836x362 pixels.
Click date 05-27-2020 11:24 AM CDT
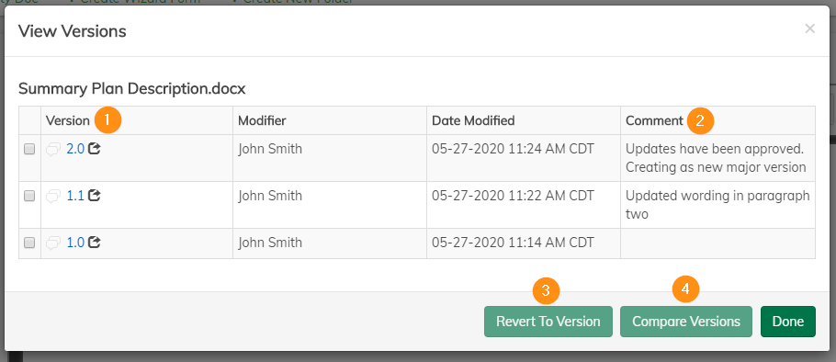[x=513, y=149]
